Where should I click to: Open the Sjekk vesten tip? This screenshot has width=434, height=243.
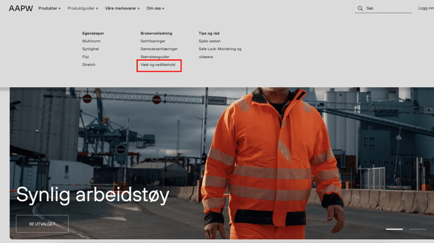pos(209,41)
